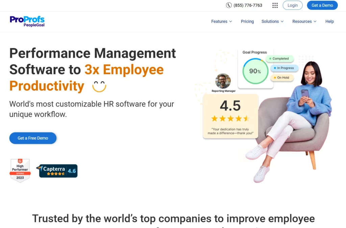Click the Capterra 4.6 rating badge

click(58, 171)
